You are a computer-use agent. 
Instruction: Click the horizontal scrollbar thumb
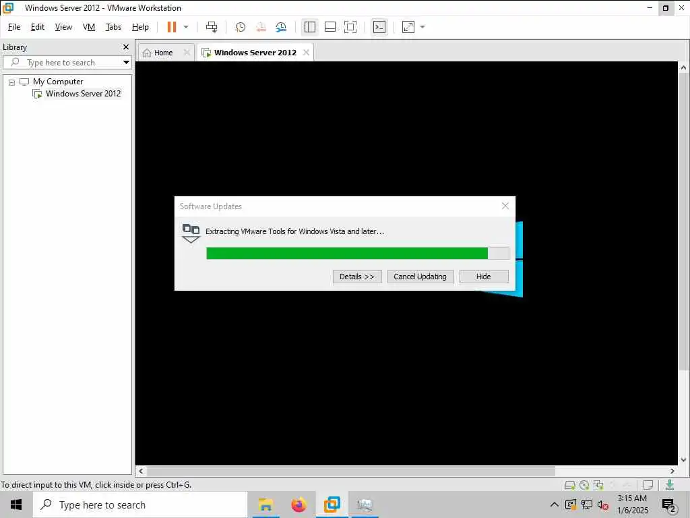pos(350,471)
